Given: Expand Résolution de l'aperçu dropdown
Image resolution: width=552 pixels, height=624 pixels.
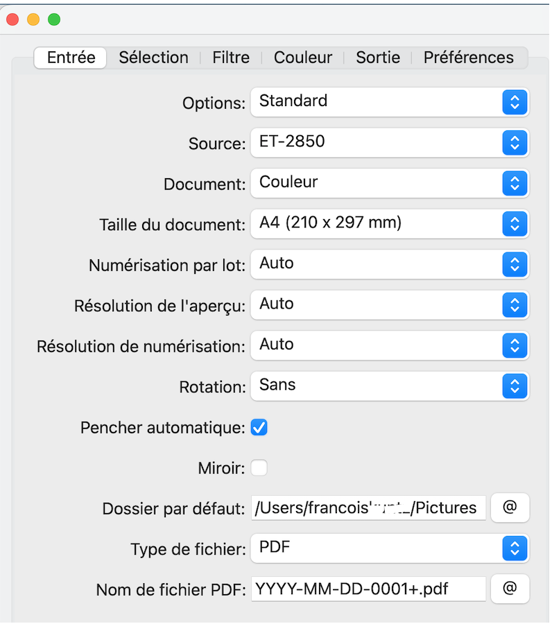Looking at the screenshot, I should click(389, 305).
